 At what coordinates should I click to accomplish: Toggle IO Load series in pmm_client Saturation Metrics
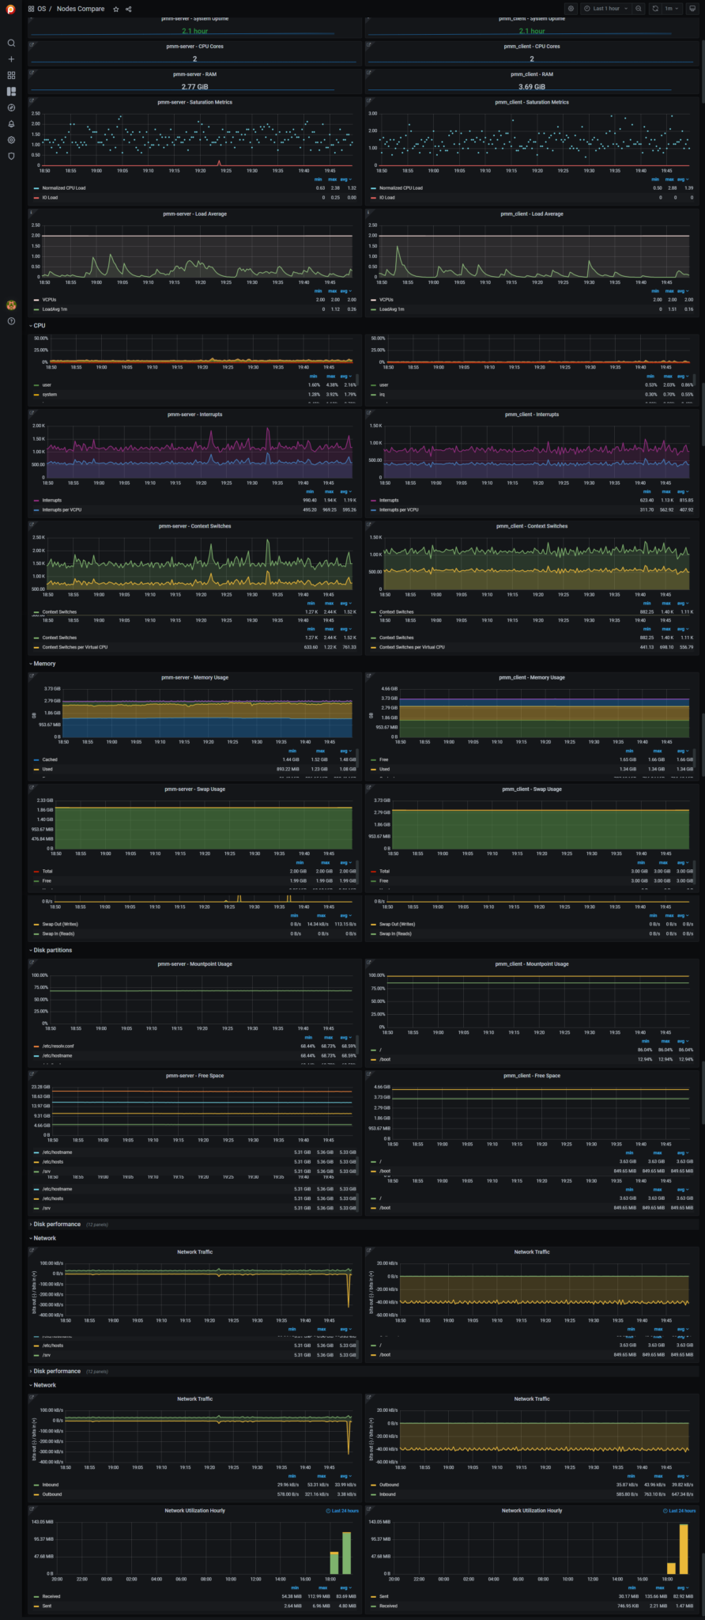(x=386, y=198)
